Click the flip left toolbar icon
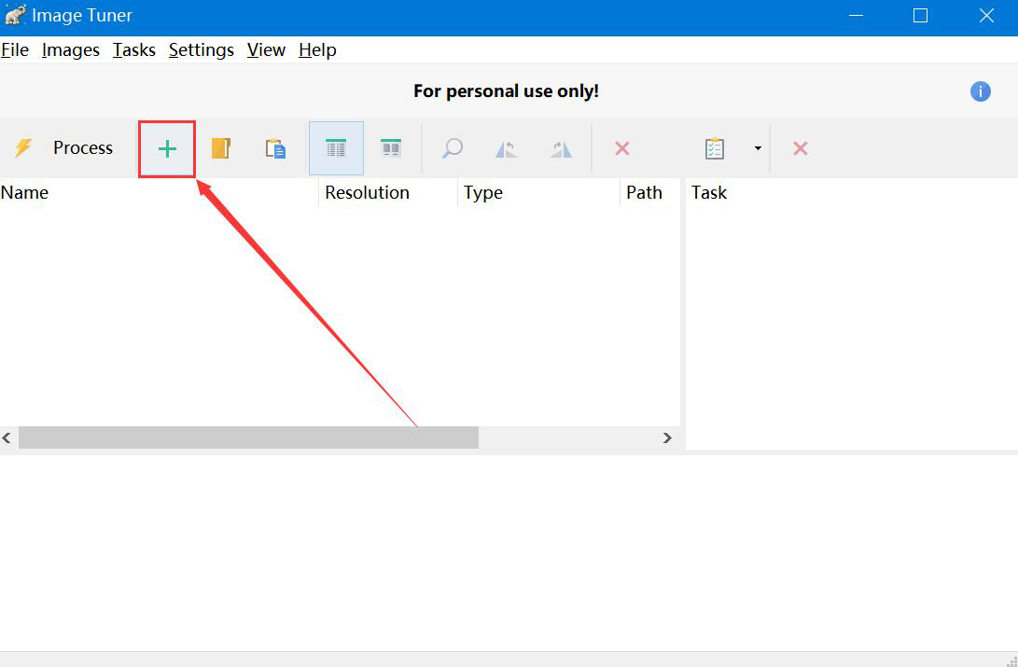The height and width of the screenshot is (667, 1018). [507, 148]
